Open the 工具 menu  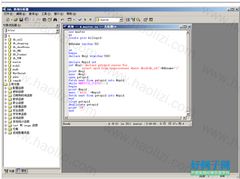(46, 14)
